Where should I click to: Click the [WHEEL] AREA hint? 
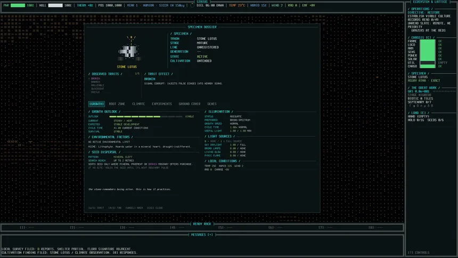pos(134,208)
